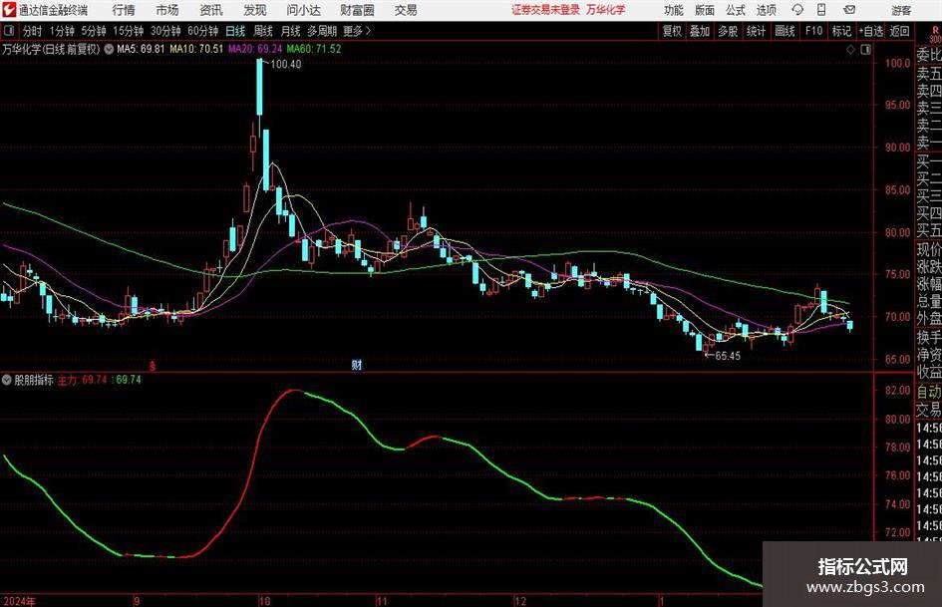Click the MA10: 70.51 value

click(195, 49)
